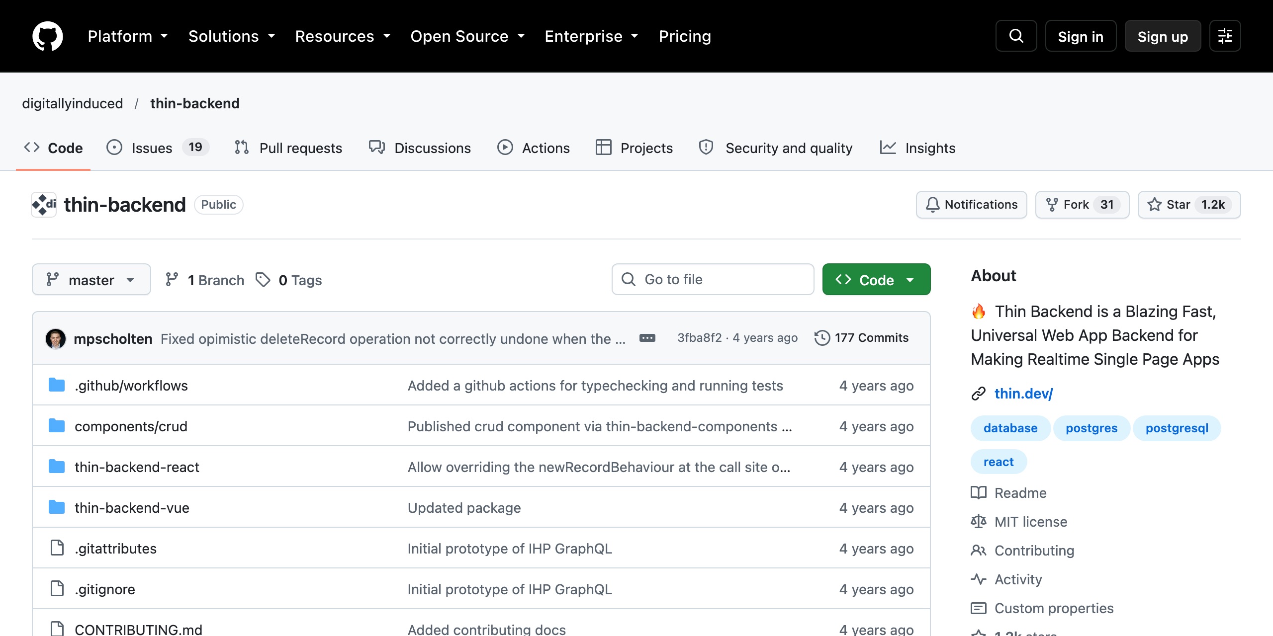Expand the Open Source menu

pyautogui.click(x=467, y=36)
